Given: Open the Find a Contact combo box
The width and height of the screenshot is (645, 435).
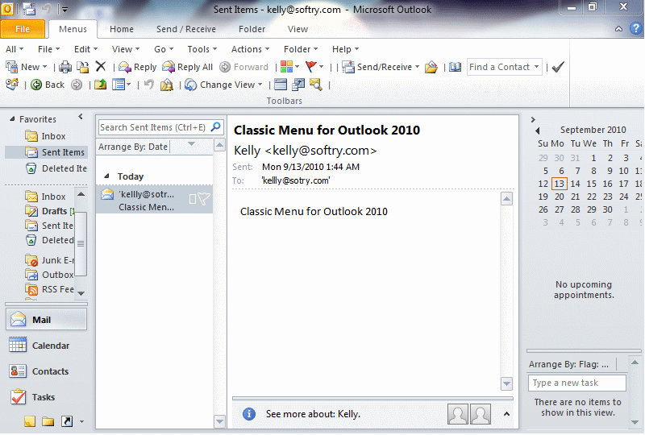Looking at the screenshot, I should coord(505,67).
